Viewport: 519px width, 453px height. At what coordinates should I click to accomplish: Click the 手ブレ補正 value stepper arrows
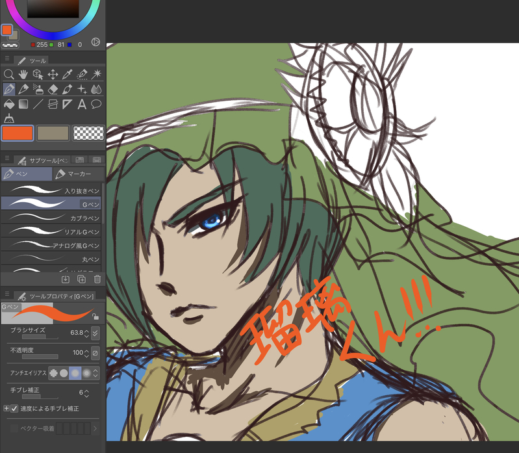(x=87, y=393)
